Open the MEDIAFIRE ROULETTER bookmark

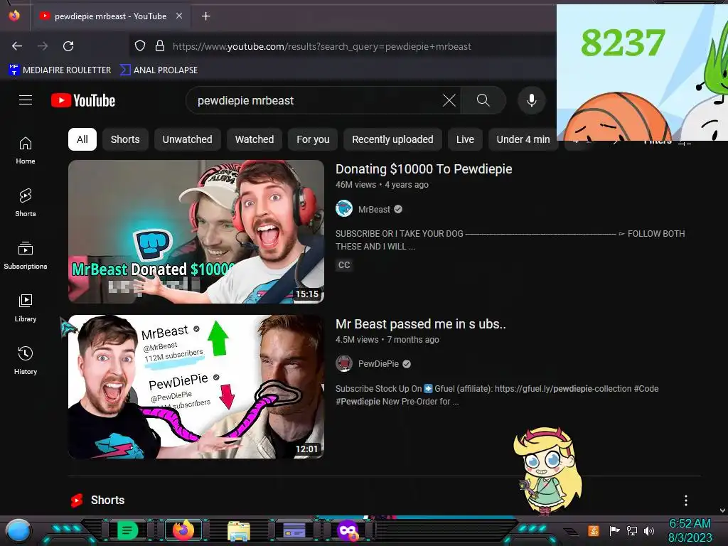(60, 70)
